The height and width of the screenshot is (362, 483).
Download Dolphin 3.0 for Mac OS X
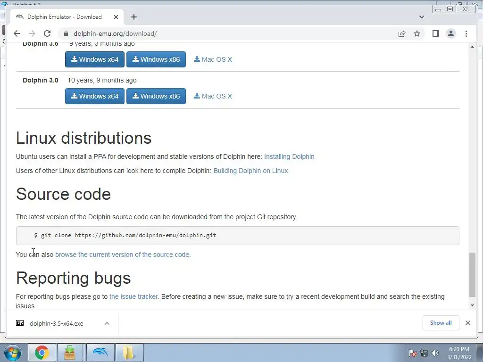point(213,96)
